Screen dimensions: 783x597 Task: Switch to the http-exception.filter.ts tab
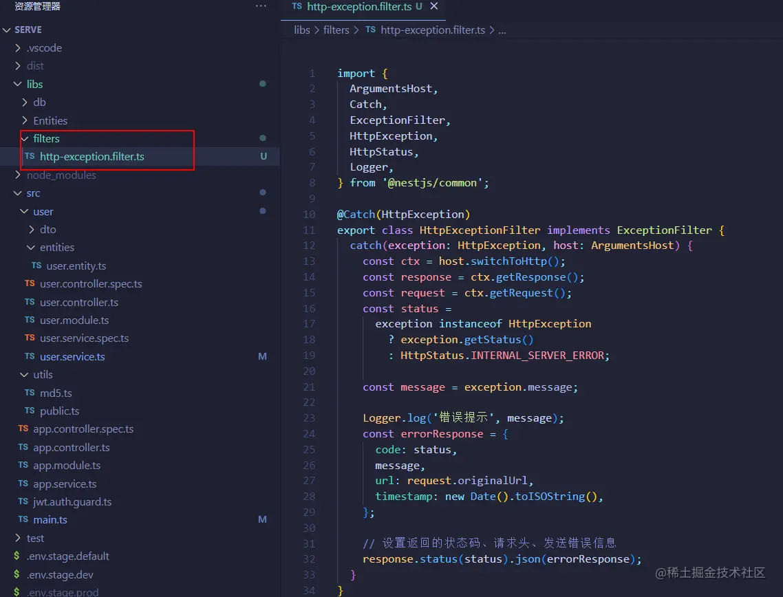tap(364, 6)
